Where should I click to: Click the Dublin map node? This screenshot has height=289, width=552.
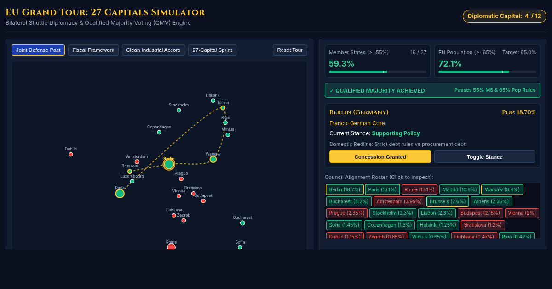pos(71,154)
